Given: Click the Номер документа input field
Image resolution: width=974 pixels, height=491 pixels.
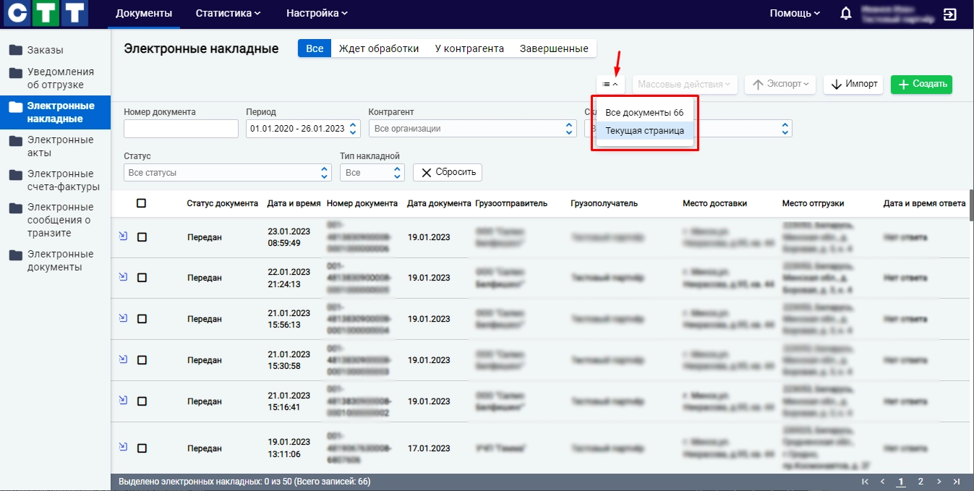Looking at the screenshot, I should coord(181,129).
